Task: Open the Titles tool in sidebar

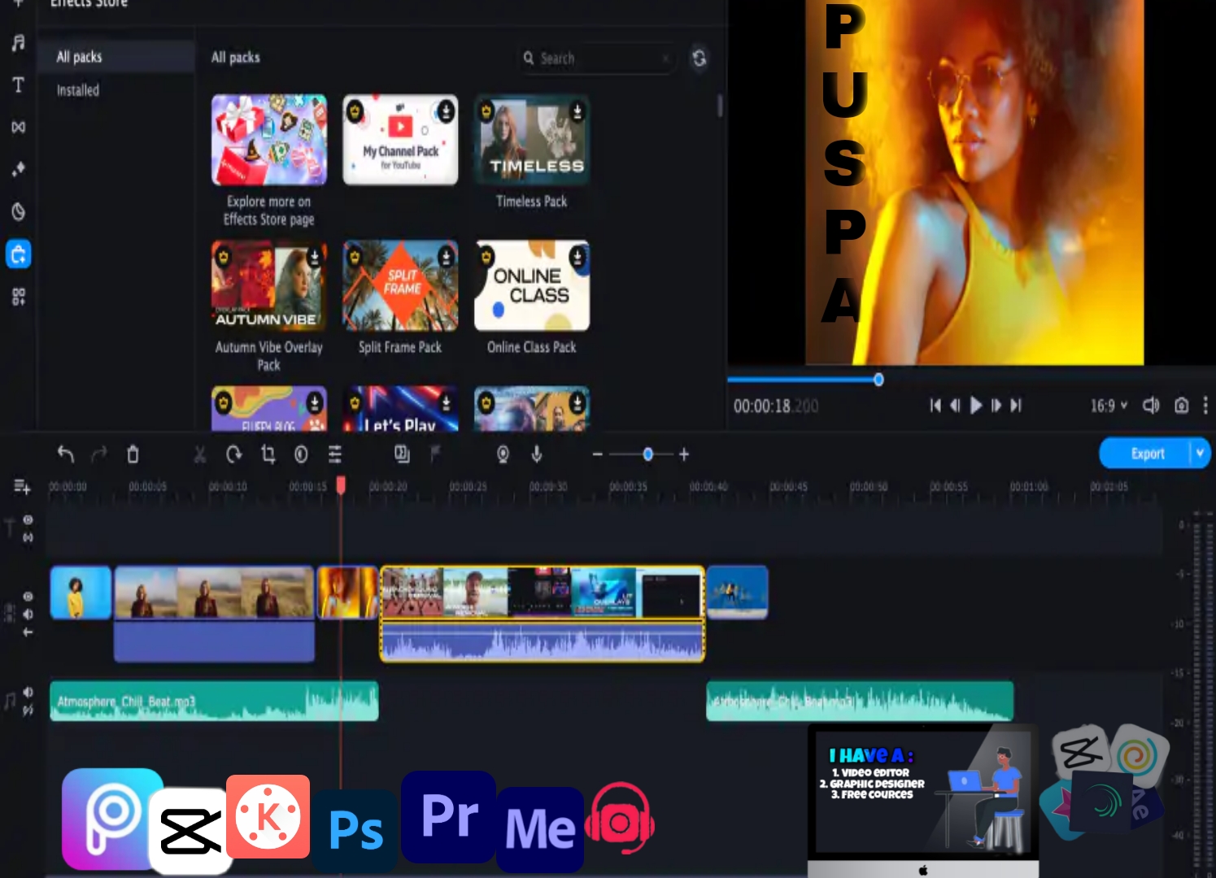Action: pyautogui.click(x=18, y=85)
